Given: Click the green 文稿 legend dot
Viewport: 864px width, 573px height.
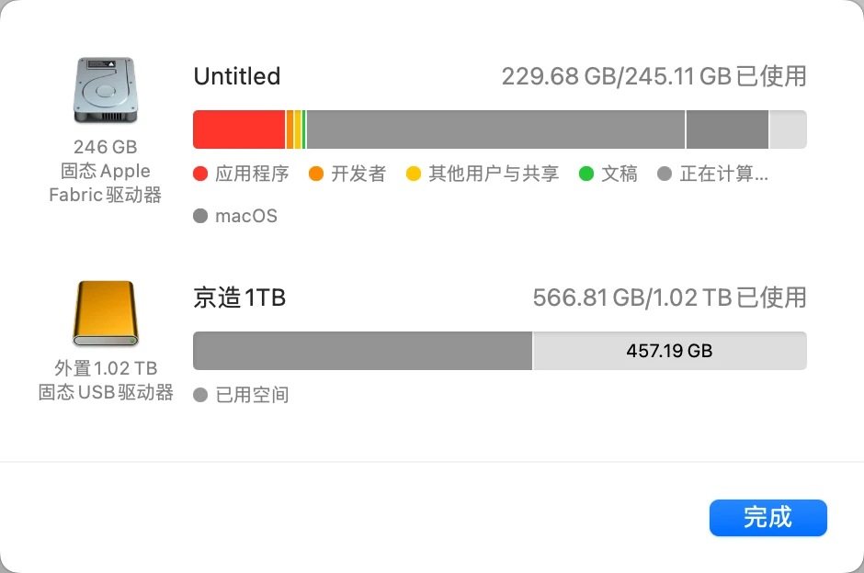Looking at the screenshot, I should [586, 174].
